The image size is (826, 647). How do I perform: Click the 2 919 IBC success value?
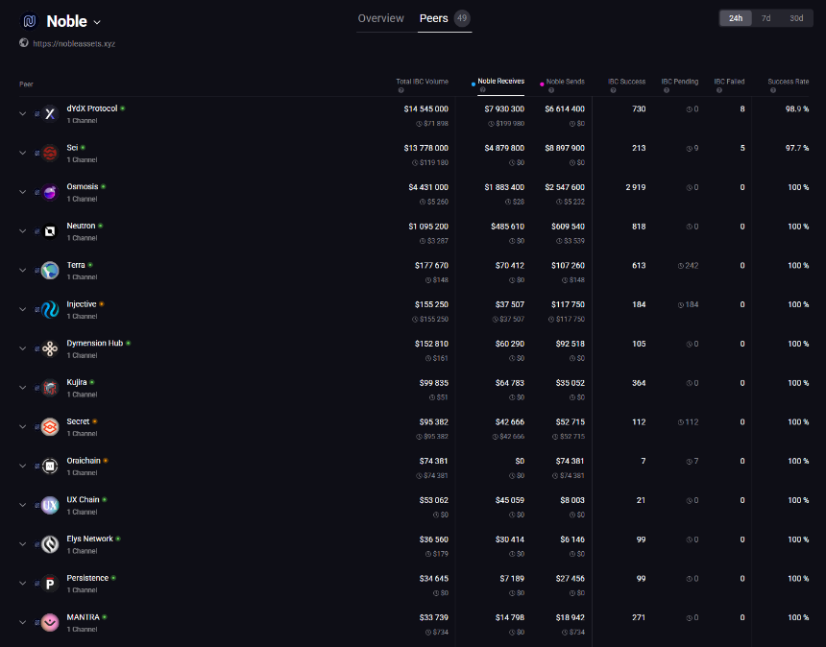click(635, 187)
